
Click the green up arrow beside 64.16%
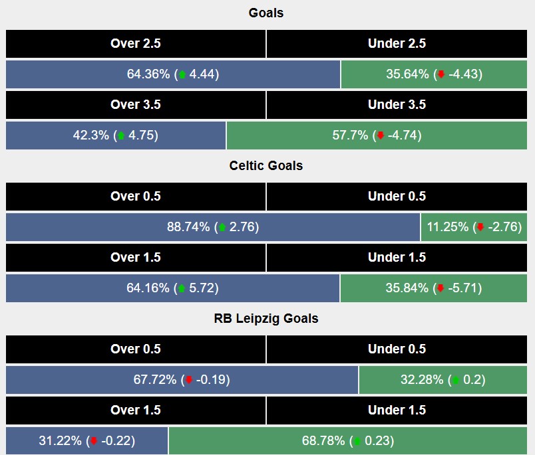182,289
